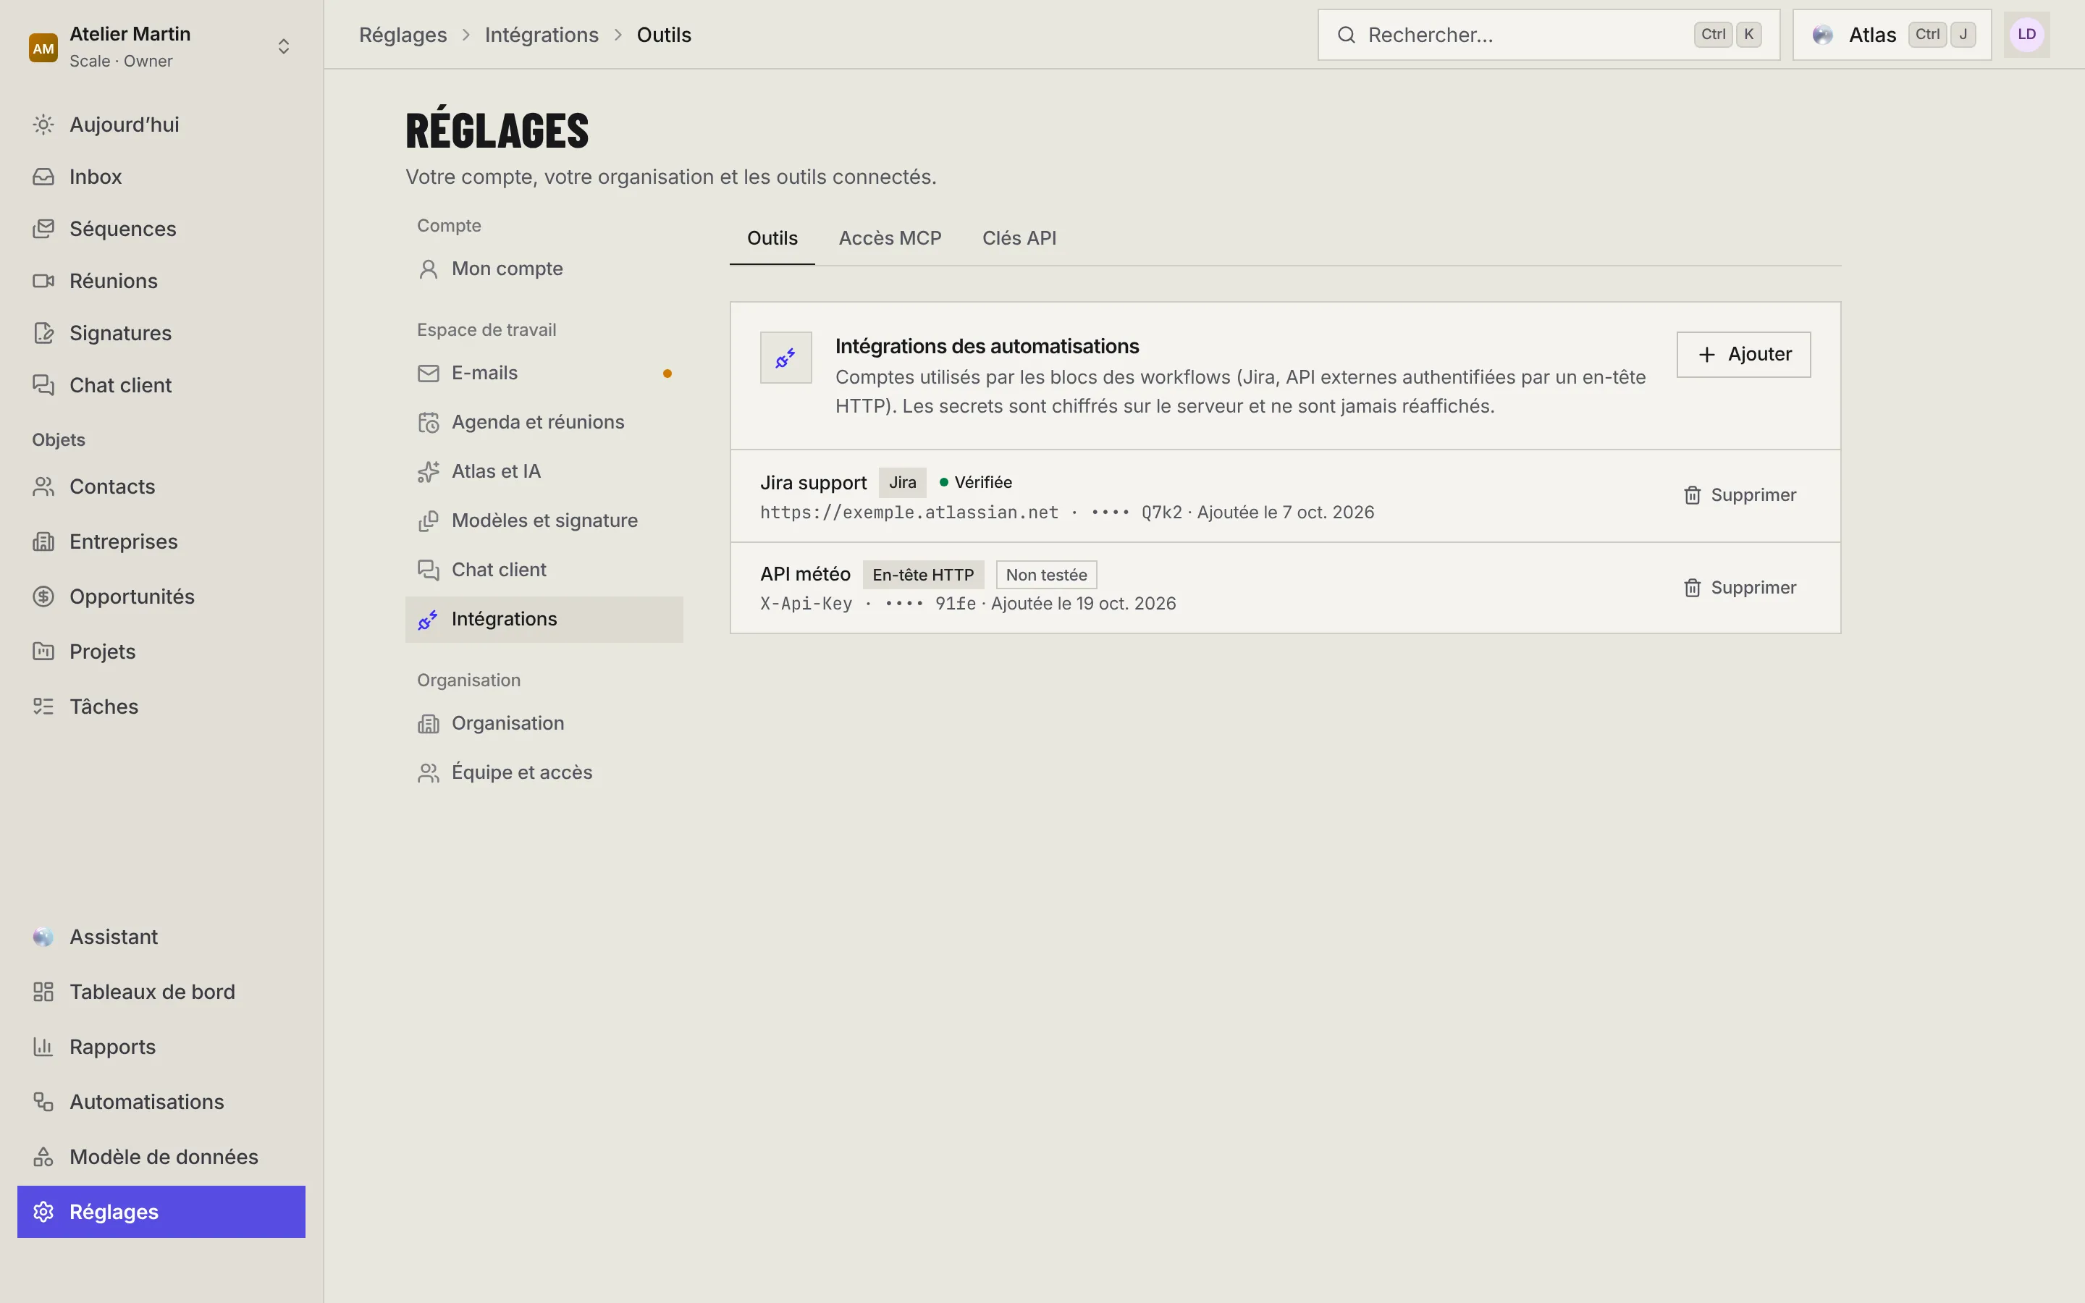Click the Assistant orb icon
Image resolution: width=2085 pixels, height=1303 pixels.
(43, 937)
